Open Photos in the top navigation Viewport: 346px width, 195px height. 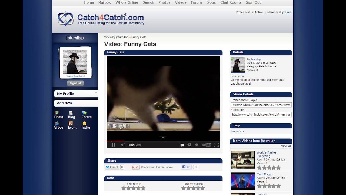(164, 2)
